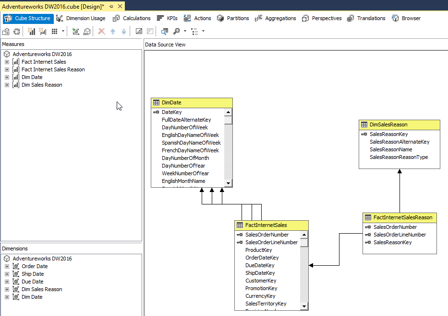Open the Zoom dropdown arrow

[x=185, y=31]
